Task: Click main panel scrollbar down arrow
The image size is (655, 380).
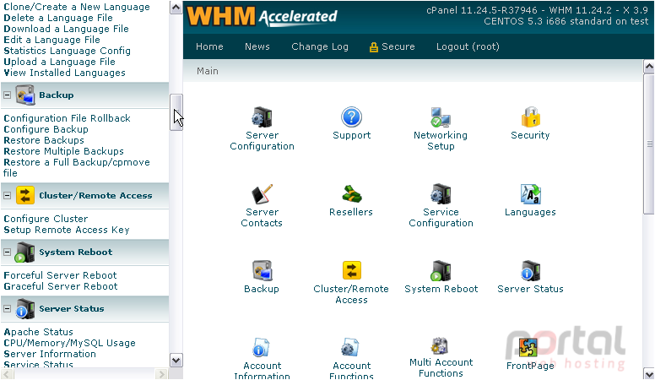Action: (x=649, y=373)
